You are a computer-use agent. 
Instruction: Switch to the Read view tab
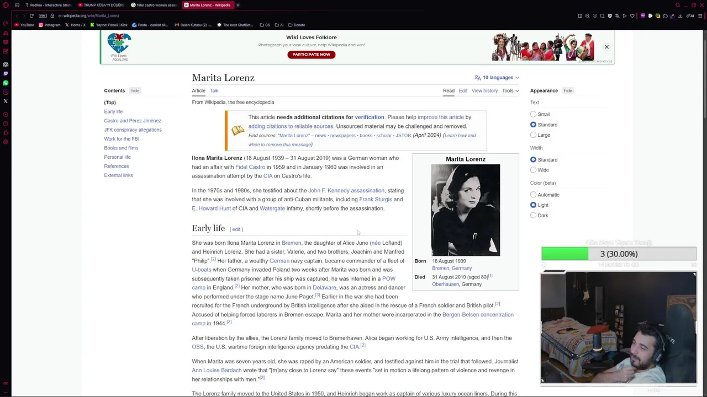pyautogui.click(x=449, y=90)
